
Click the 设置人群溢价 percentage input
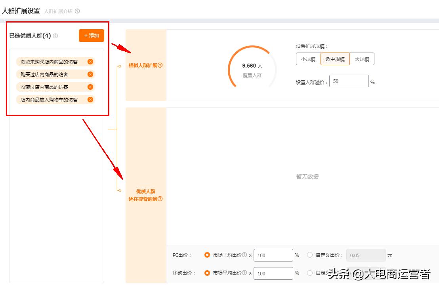(349, 81)
